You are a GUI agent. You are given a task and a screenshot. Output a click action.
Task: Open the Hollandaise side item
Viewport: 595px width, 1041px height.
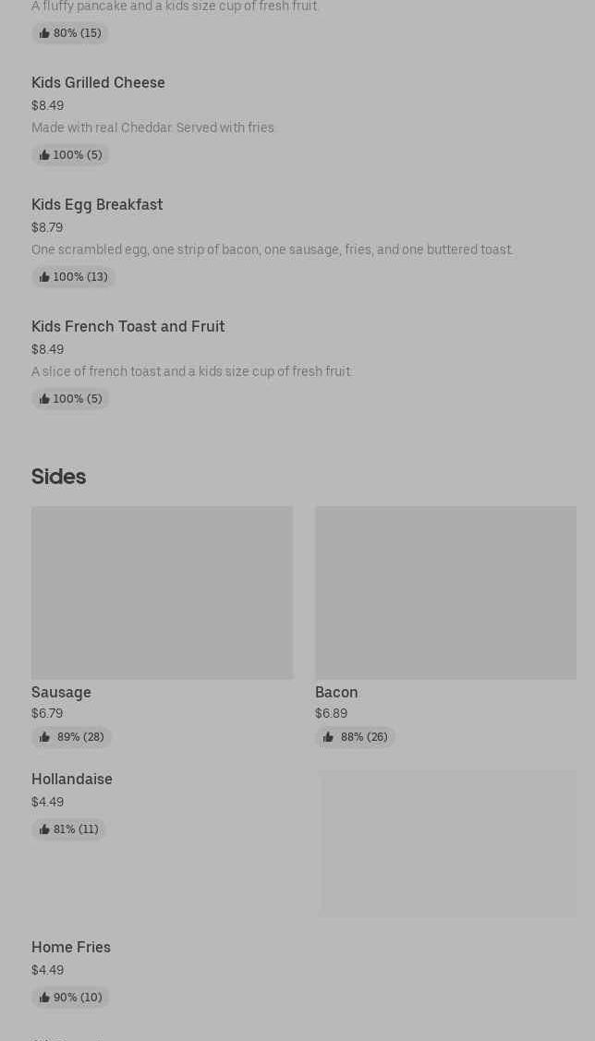coord(72,780)
